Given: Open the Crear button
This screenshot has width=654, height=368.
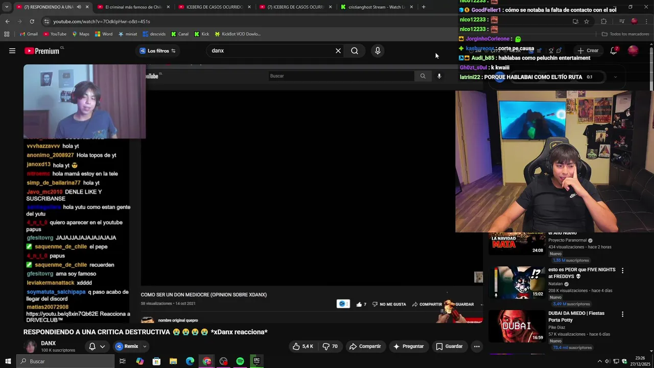Looking at the screenshot, I should click(588, 51).
